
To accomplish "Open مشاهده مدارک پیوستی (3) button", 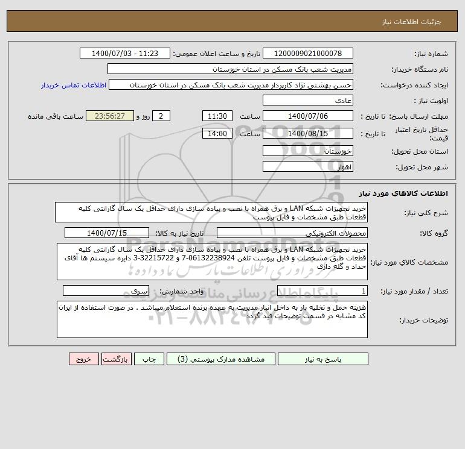I will [221, 359].
